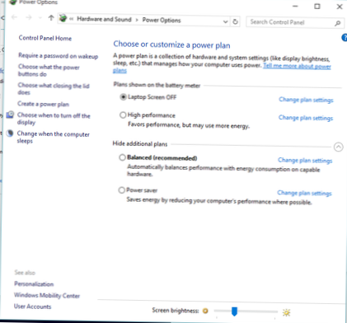Go up one level with the up arrow
The height and width of the screenshot is (323, 347).
point(51,18)
